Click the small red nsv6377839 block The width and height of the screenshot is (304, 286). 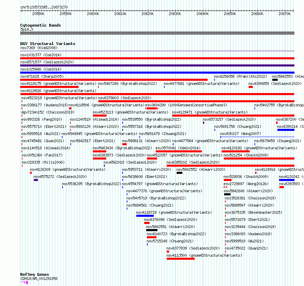tap(168, 252)
